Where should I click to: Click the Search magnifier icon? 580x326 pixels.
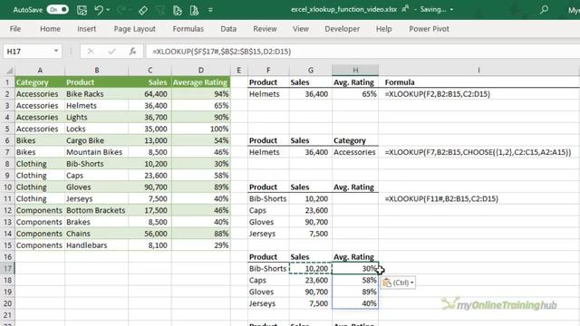point(544,10)
